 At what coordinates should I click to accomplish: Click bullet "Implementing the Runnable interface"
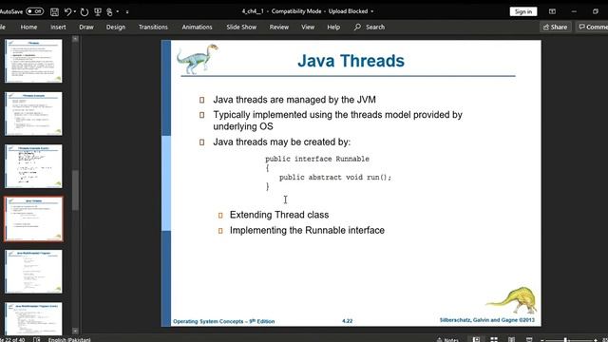[x=307, y=230]
